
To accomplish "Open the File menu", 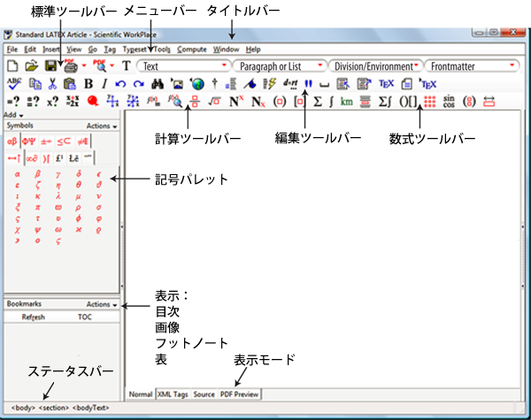I will point(12,50).
